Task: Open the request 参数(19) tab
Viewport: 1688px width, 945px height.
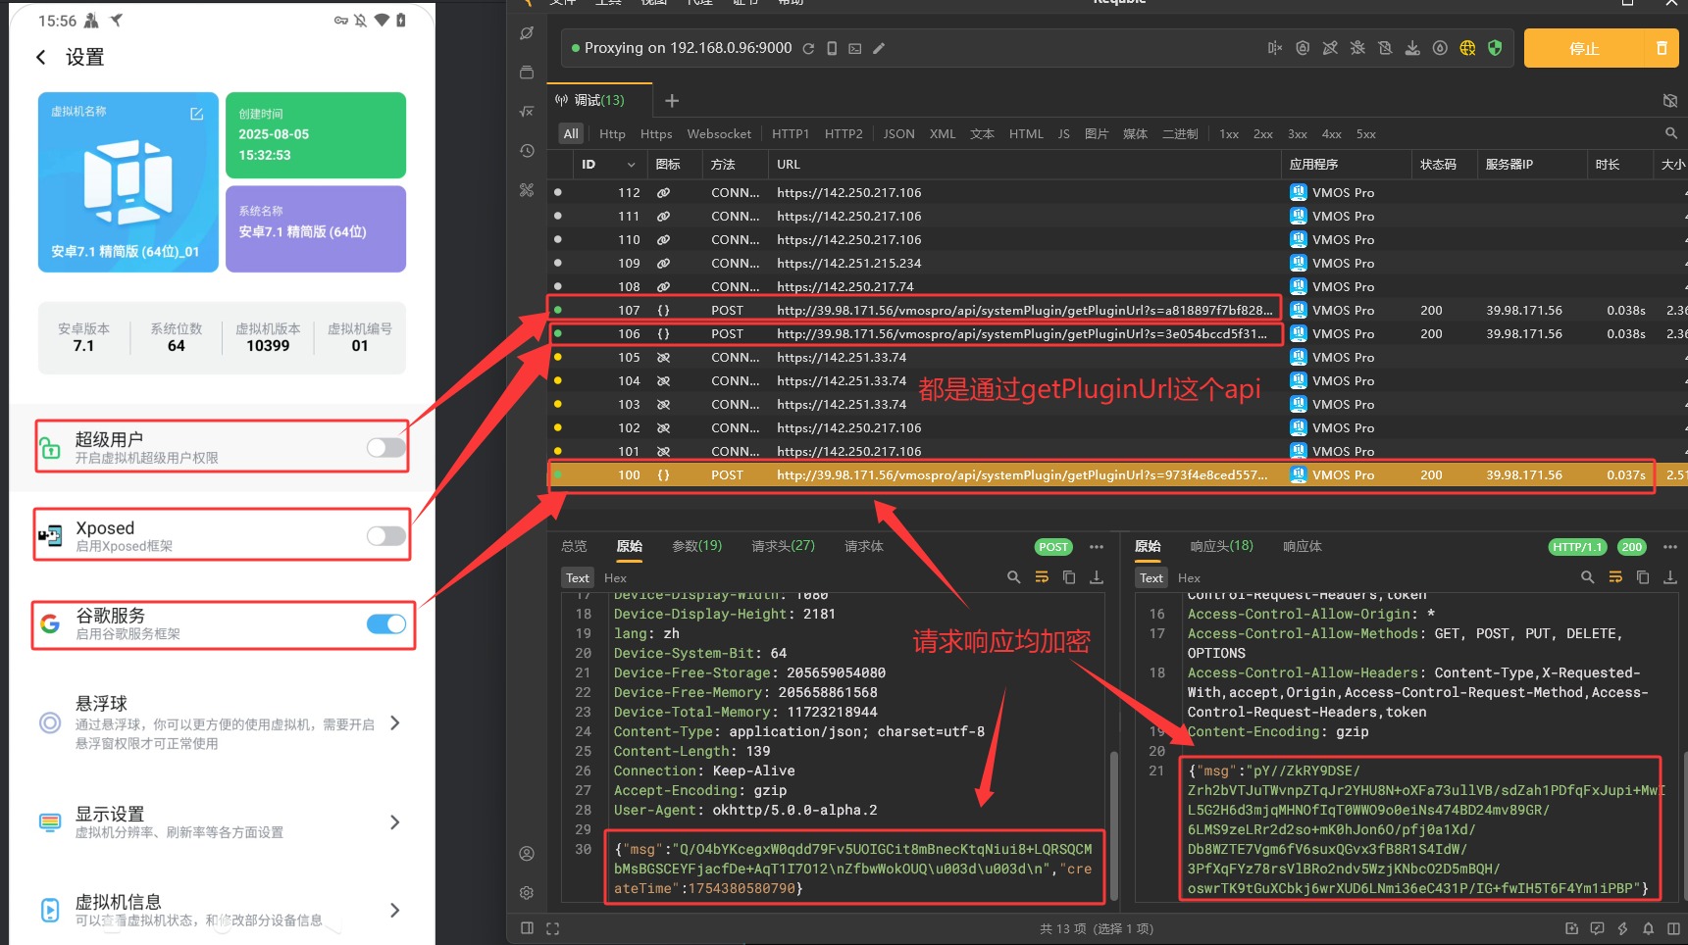Action: click(x=696, y=546)
